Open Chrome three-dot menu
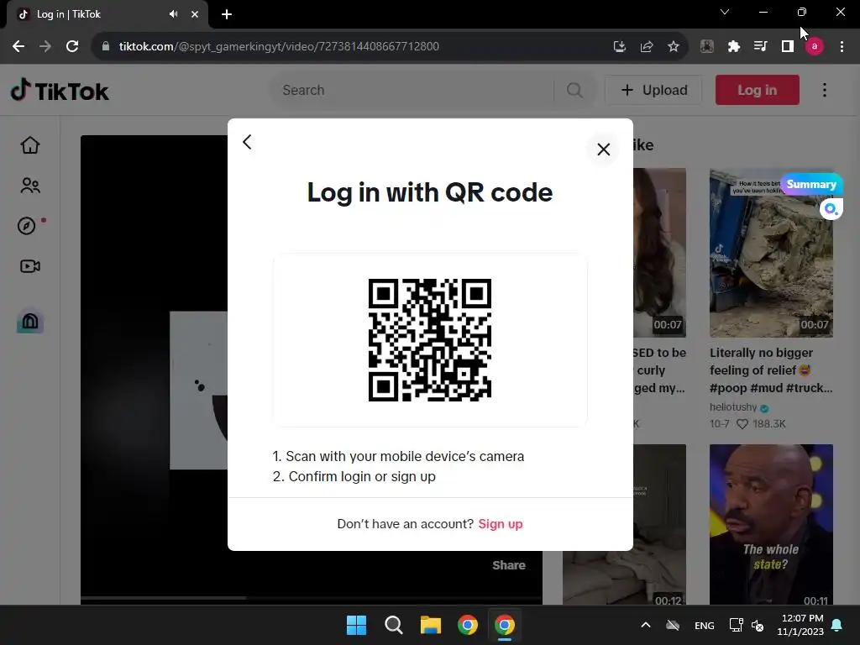Viewport: 860px width, 645px height. 842,47
